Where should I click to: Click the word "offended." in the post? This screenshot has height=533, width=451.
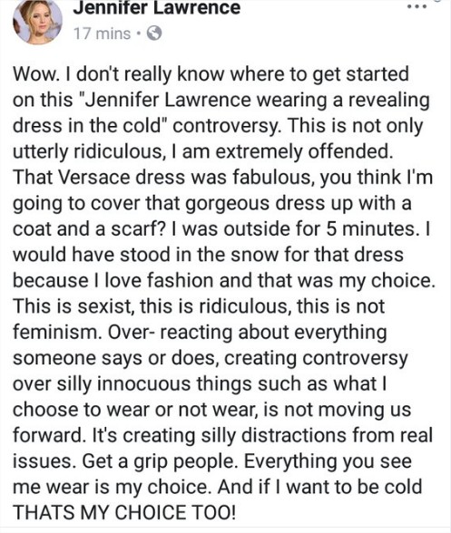tap(350, 151)
